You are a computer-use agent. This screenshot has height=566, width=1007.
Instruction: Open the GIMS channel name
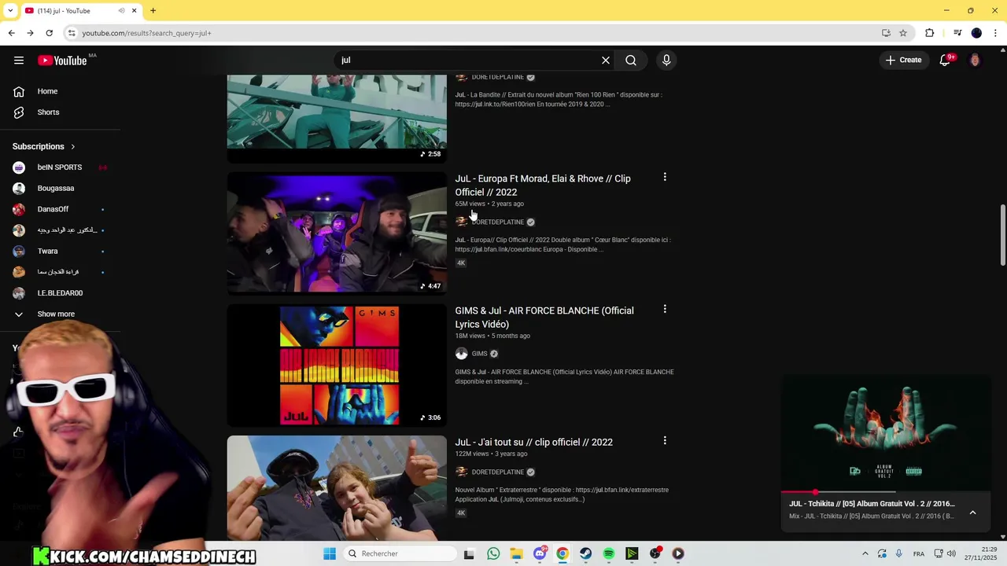(x=480, y=354)
